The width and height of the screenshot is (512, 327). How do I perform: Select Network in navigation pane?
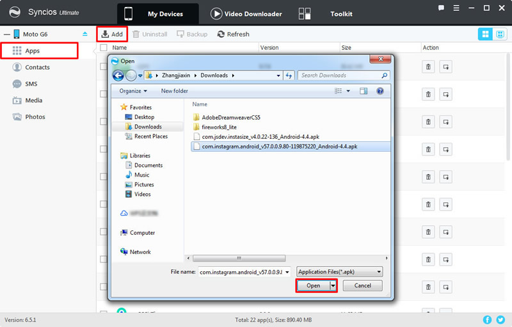click(136, 252)
